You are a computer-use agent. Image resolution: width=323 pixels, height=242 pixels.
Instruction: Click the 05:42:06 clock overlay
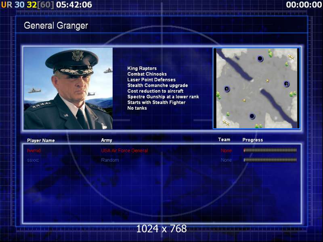coord(74,5)
